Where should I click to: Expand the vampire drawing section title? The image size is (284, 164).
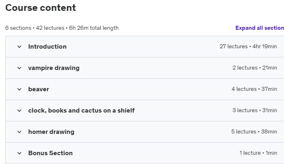click(x=54, y=68)
